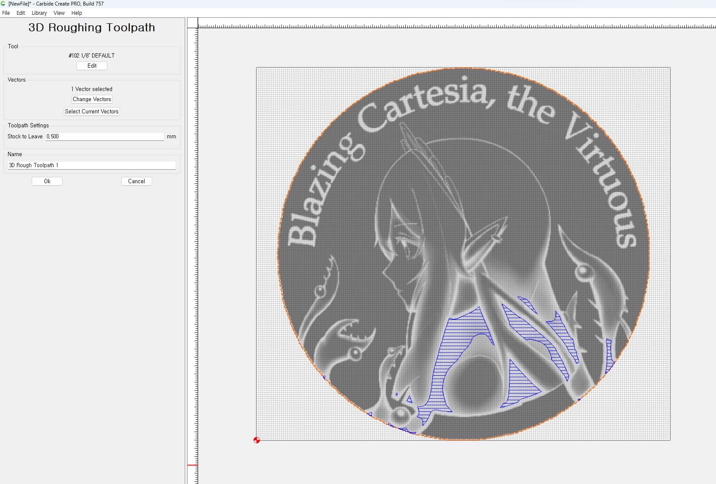Screen dimensions: 716x484
Task: Open the Help menu
Action: click(77, 13)
